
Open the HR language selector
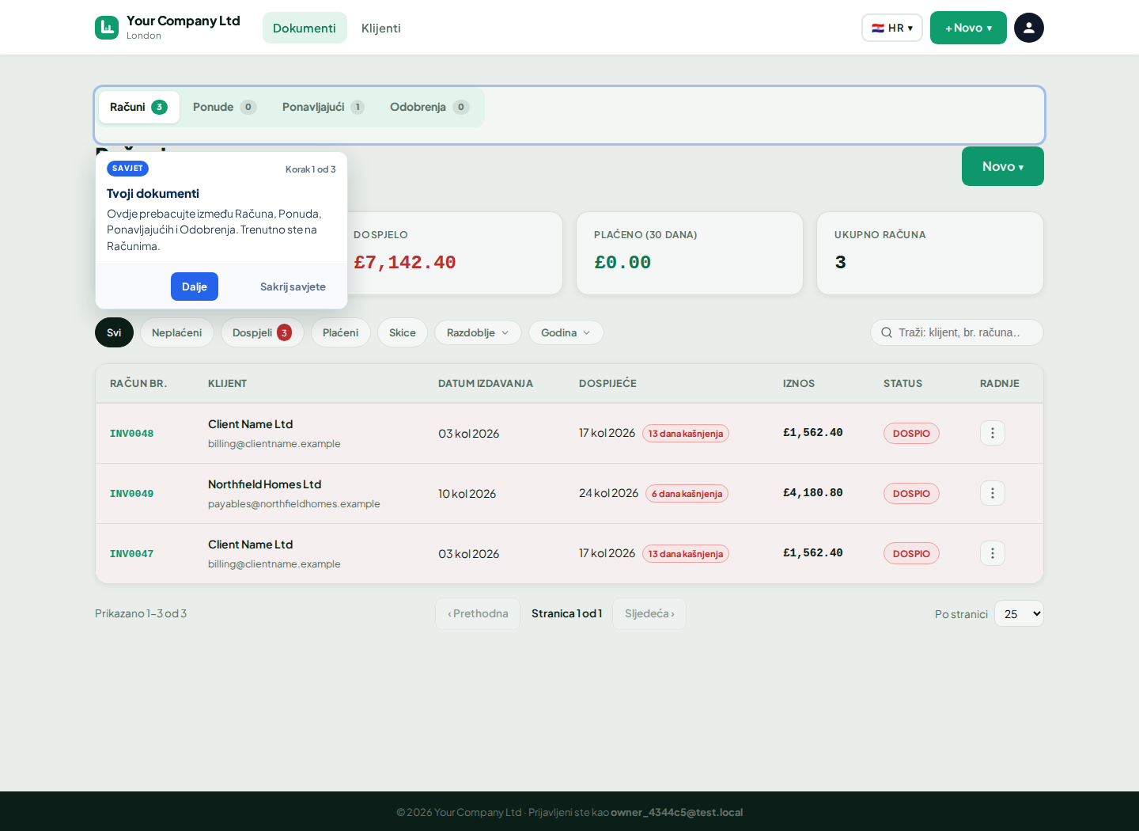click(x=891, y=28)
